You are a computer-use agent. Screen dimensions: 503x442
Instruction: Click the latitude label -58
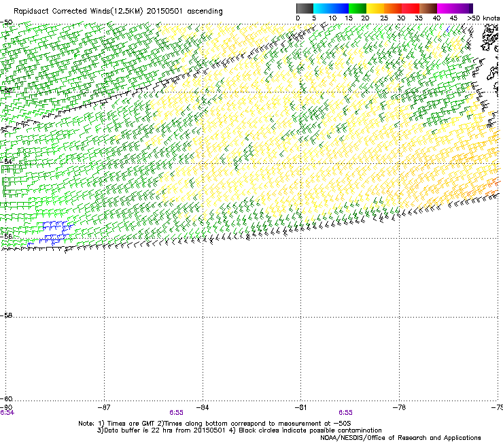[6, 316]
